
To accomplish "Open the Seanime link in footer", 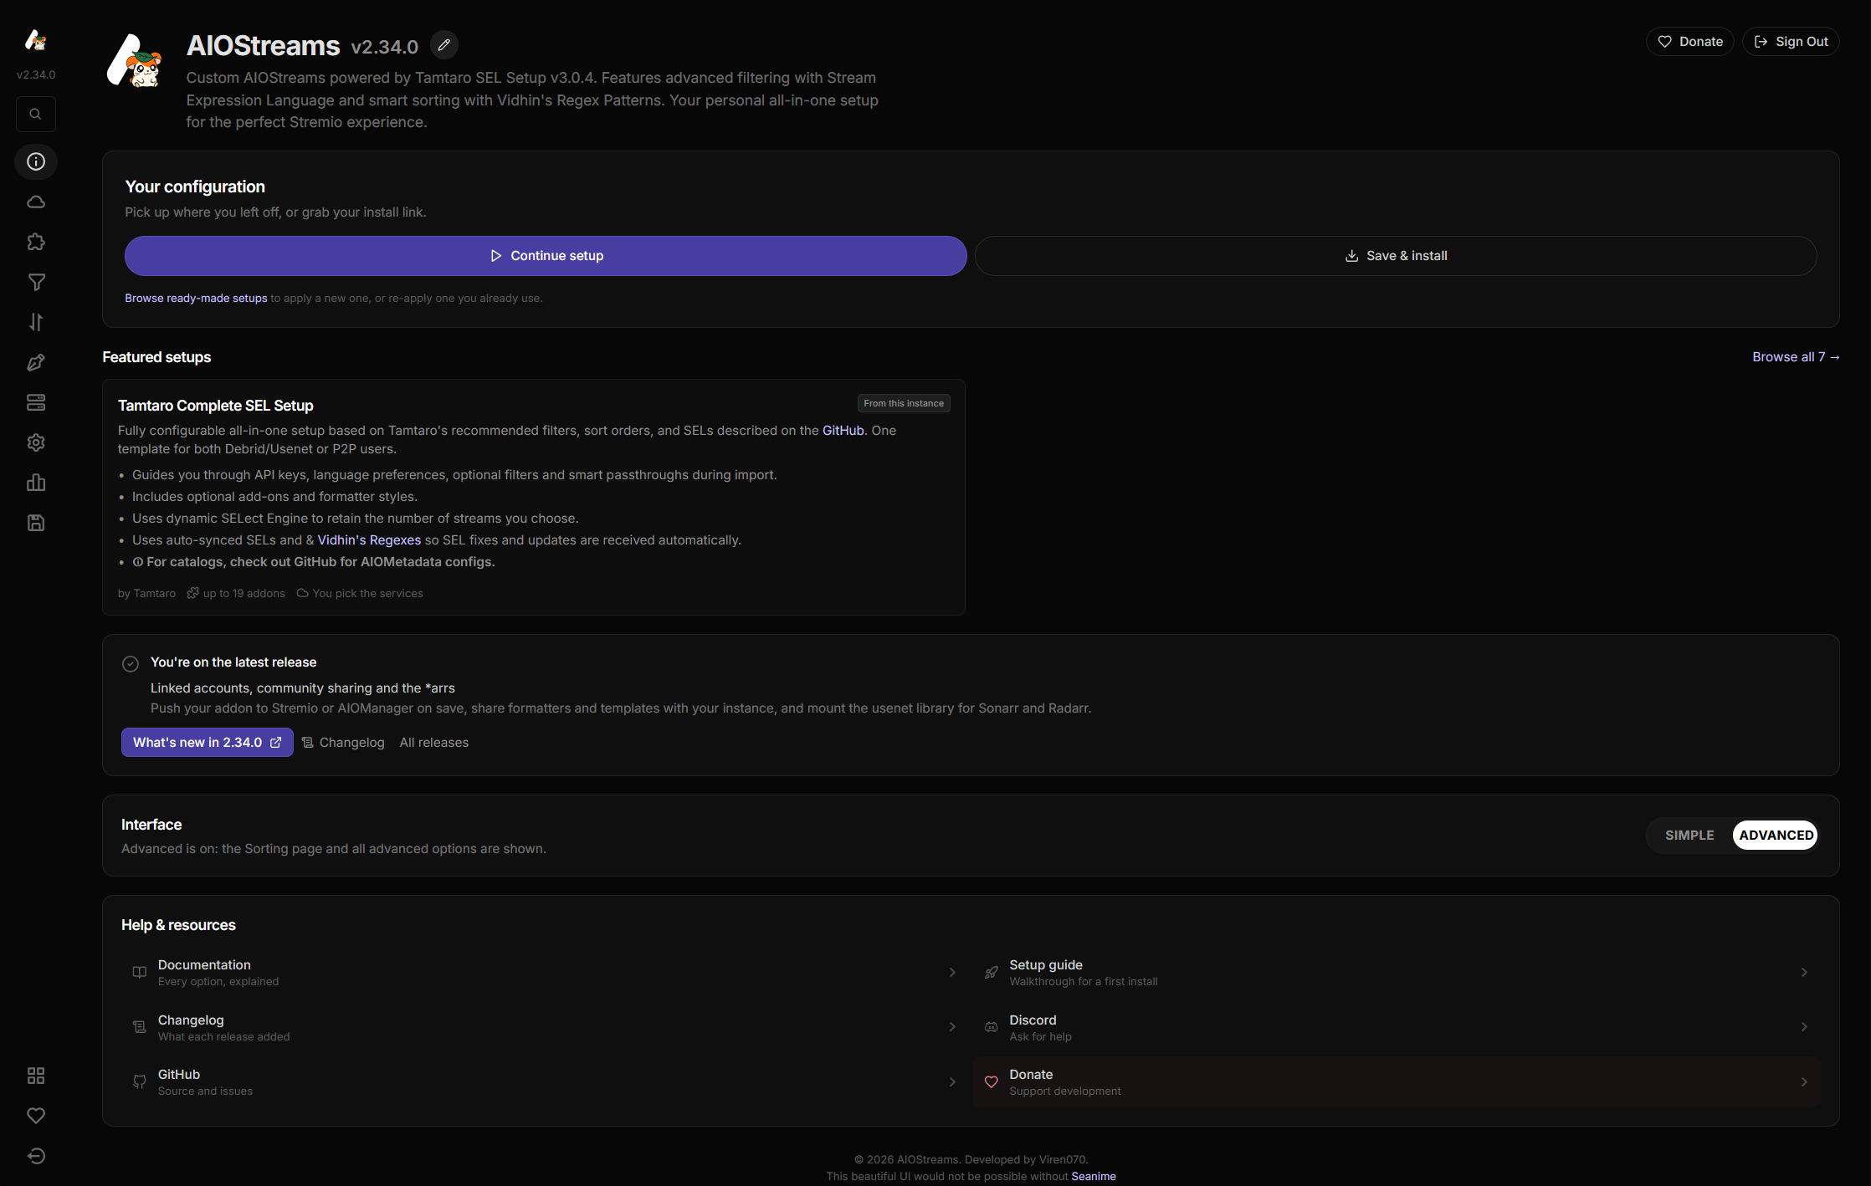I will tap(1094, 1177).
